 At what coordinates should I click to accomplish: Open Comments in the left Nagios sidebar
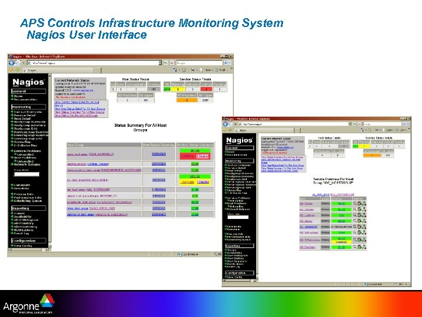click(x=22, y=185)
